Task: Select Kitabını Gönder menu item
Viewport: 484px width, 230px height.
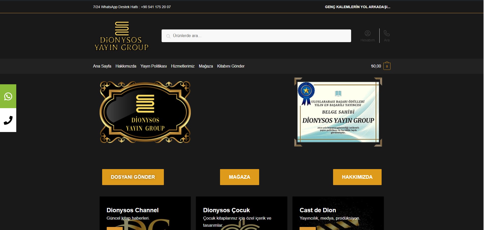Action: pyautogui.click(x=231, y=66)
